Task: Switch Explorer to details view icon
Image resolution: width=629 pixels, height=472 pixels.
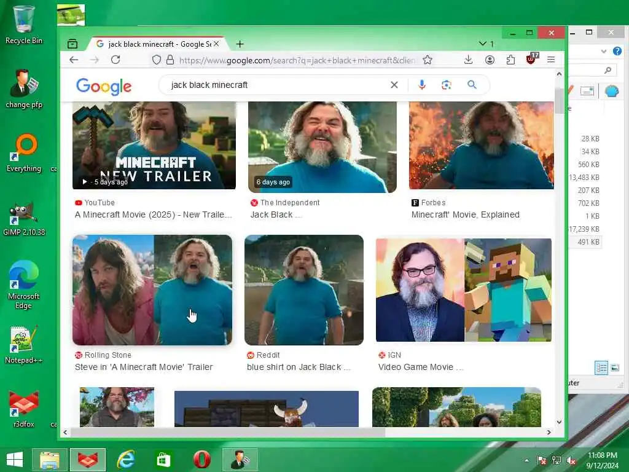Action: [601, 368]
